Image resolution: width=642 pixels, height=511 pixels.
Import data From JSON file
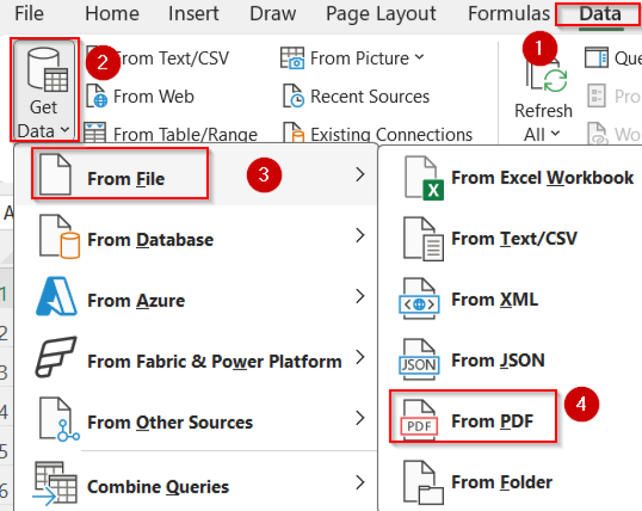(500, 360)
